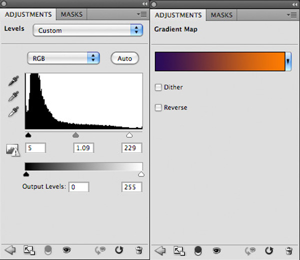Toggle Levels layer visibility eye icon

tap(66, 250)
